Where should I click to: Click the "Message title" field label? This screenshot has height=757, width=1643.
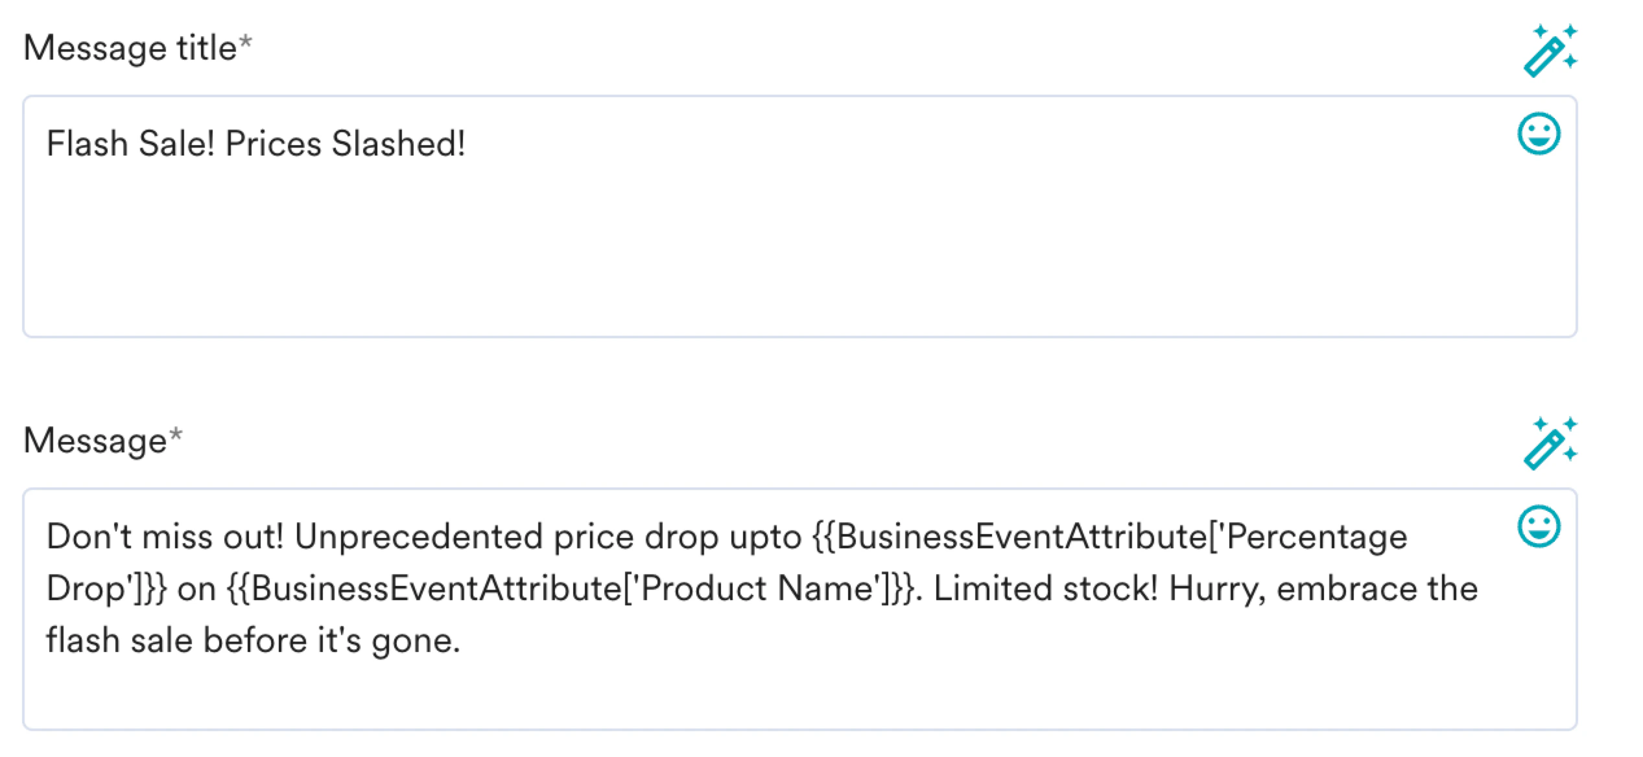pos(130,48)
